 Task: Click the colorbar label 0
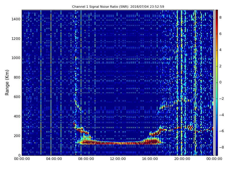tap(220, 82)
